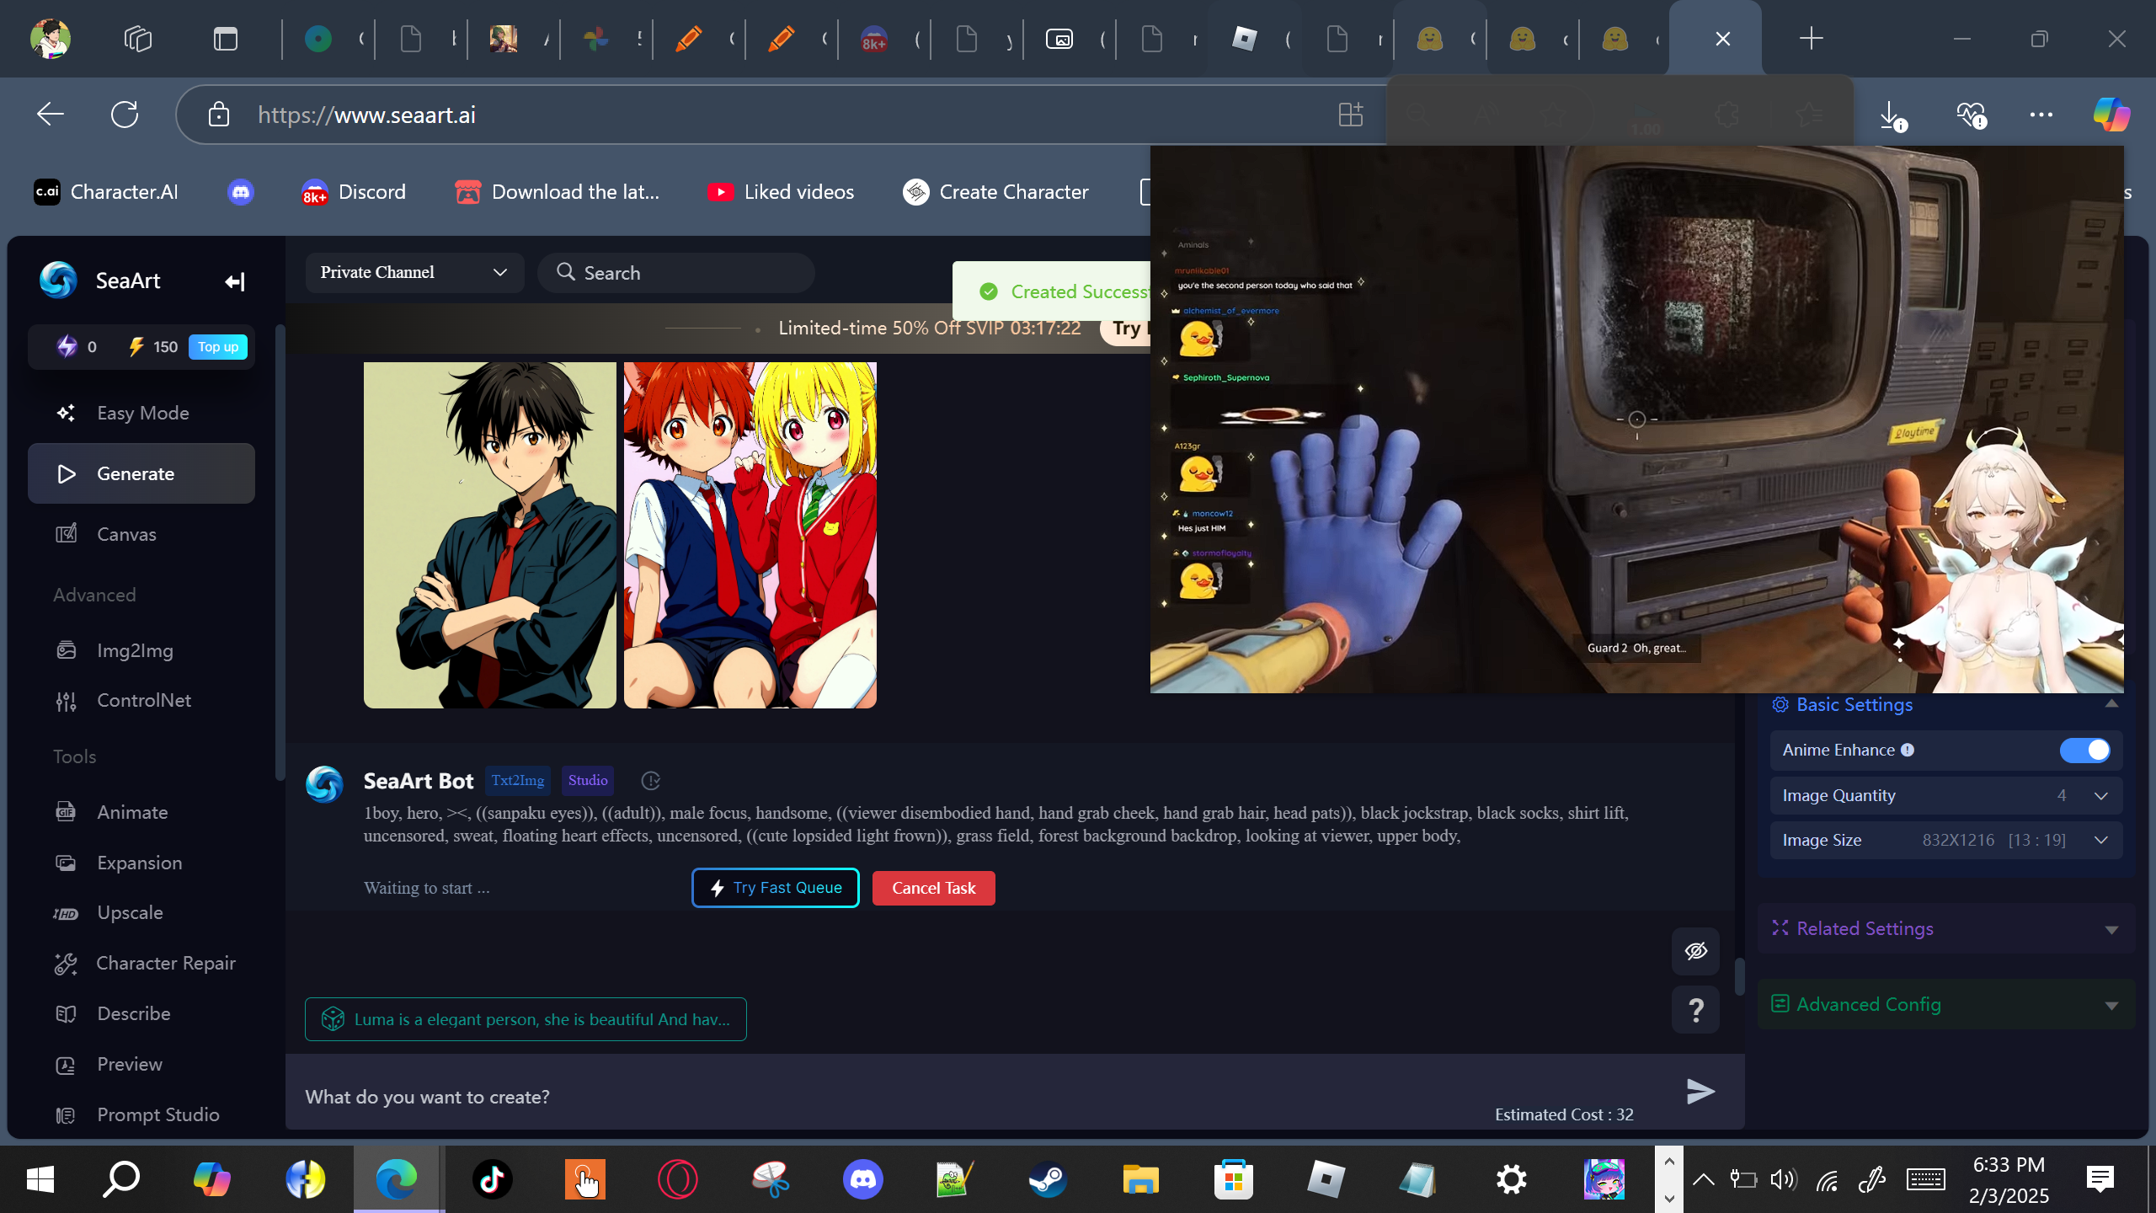Expand the Advanced Config section
This screenshot has width=2156, height=1213.
pyautogui.click(x=2111, y=1005)
